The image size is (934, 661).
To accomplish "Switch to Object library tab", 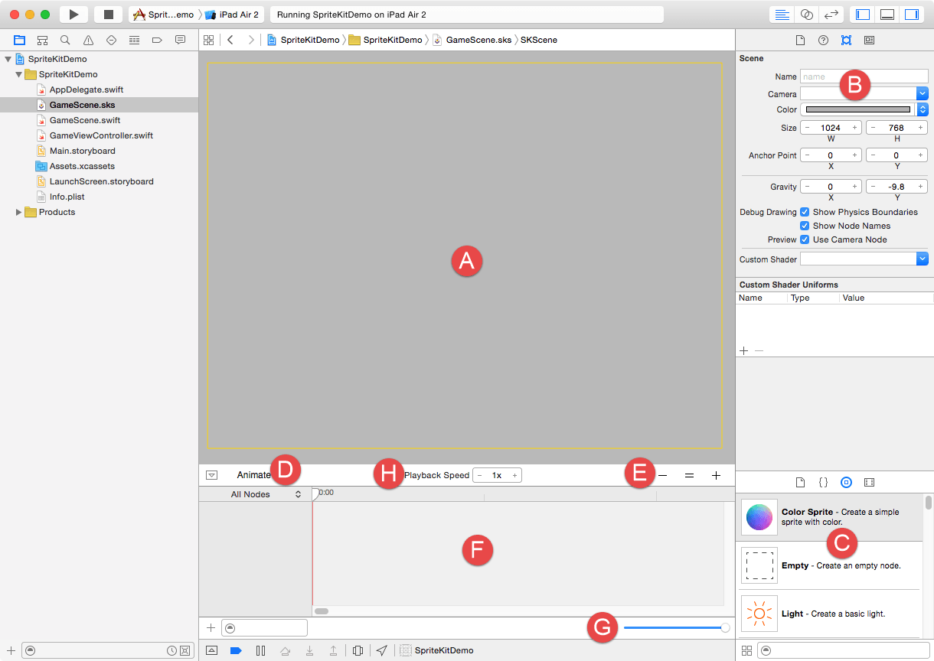I will click(x=846, y=483).
